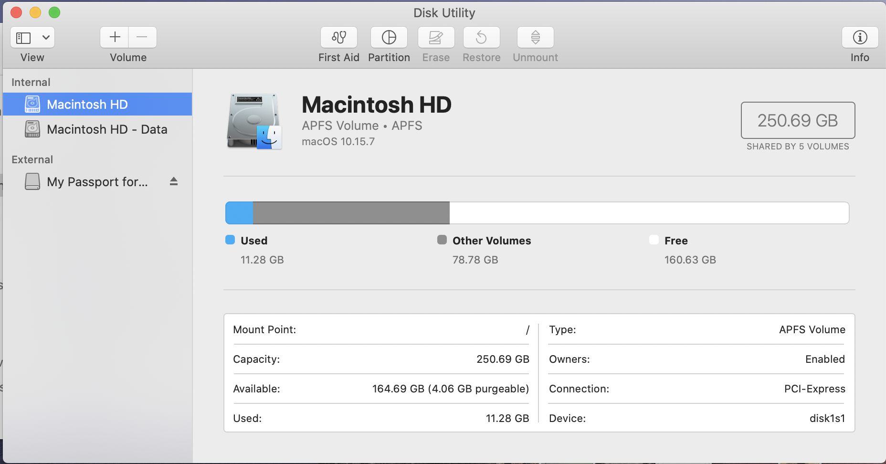The width and height of the screenshot is (886, 464).
Task: Click the white Free bar segment
Action: 649,213
